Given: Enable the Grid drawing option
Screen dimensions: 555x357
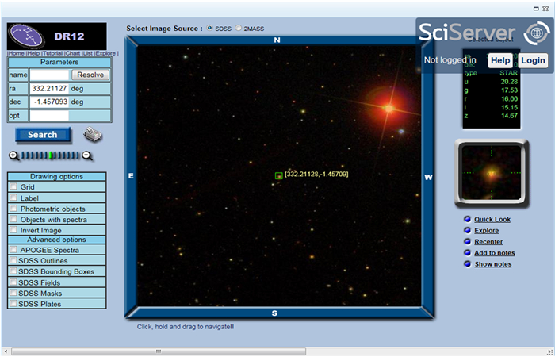Looking at the screenshot, I should coord(13,187).
